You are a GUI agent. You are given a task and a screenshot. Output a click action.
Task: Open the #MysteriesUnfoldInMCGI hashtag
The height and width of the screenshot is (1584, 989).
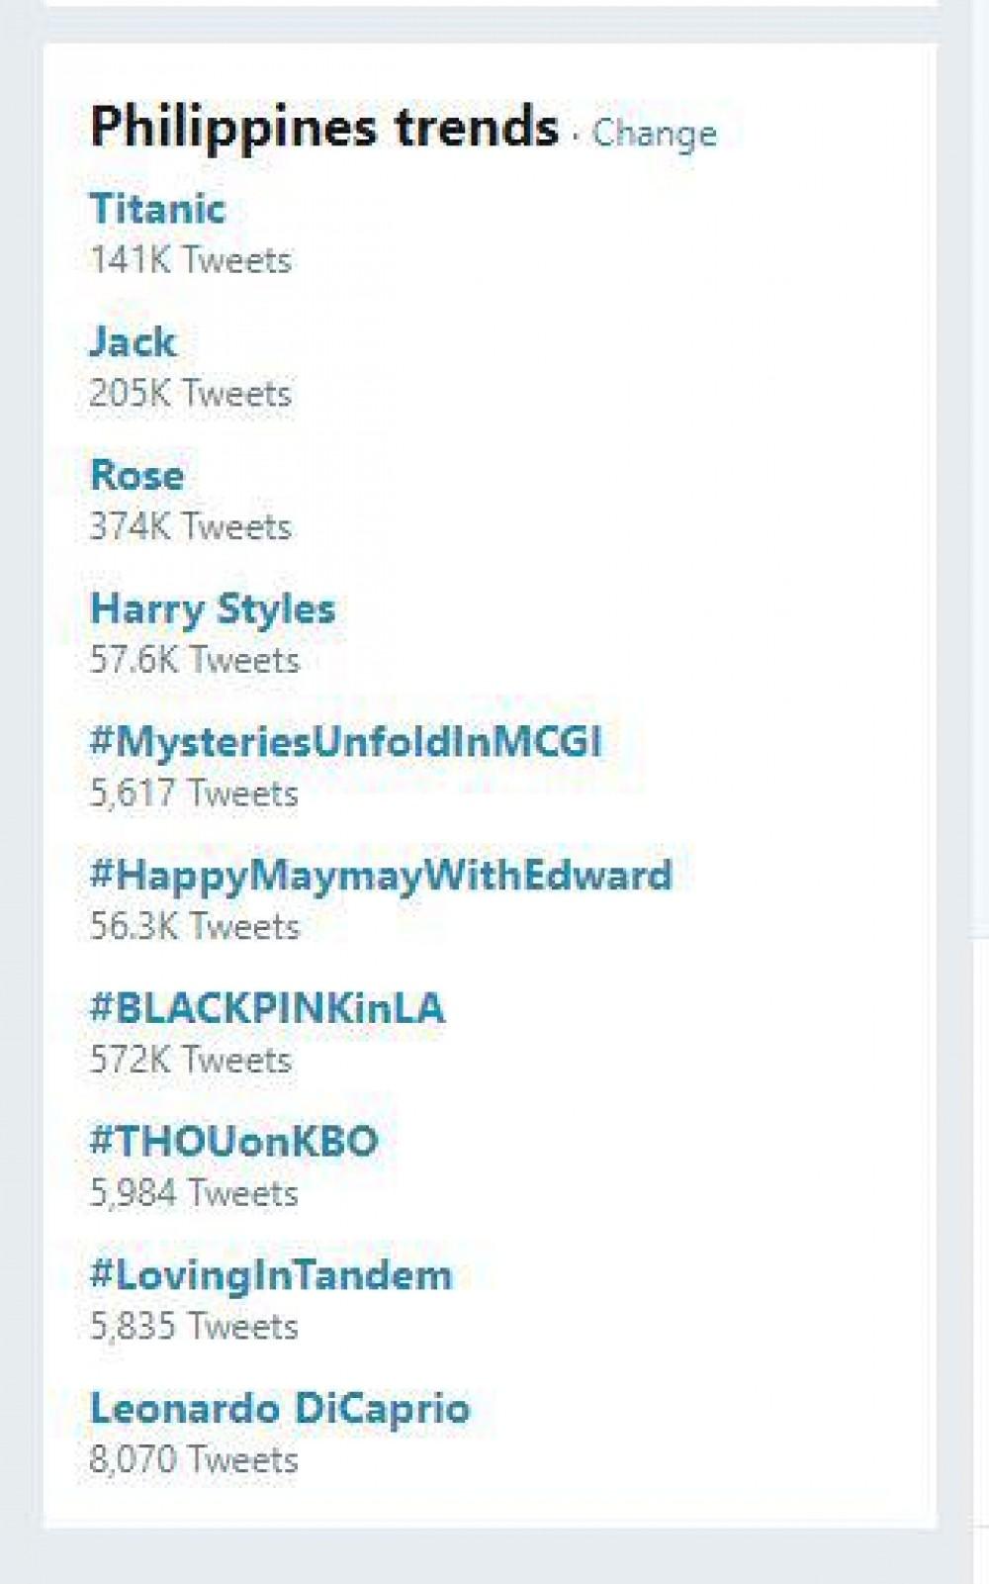[345, 742]
